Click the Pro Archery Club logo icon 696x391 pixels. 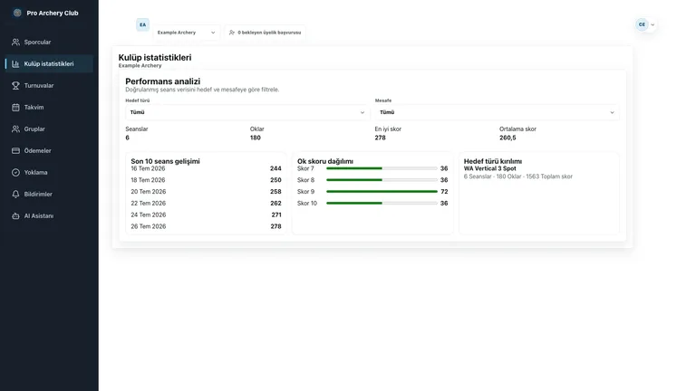click(17, 13)
